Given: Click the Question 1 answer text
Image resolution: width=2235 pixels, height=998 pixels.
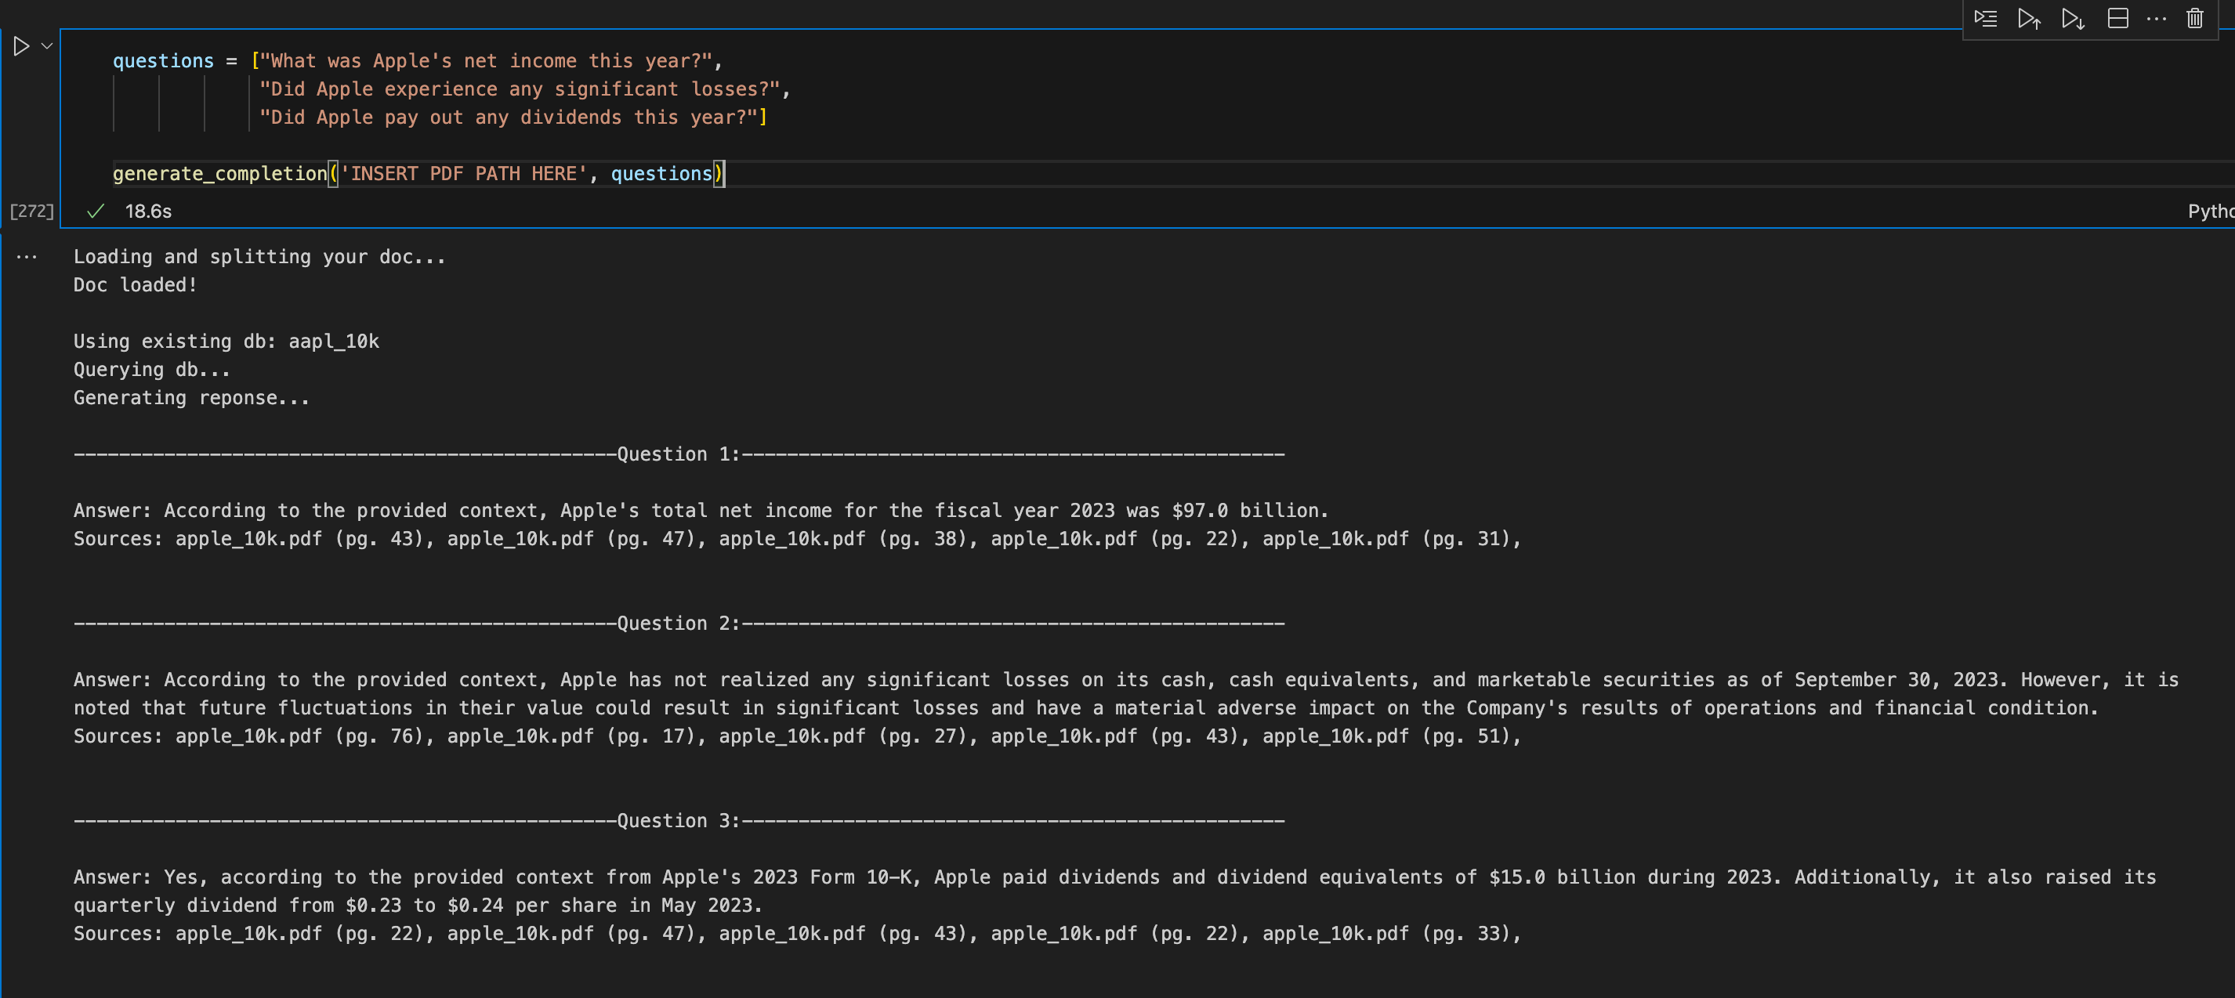Looking at the screenshot, I should 700,510.
